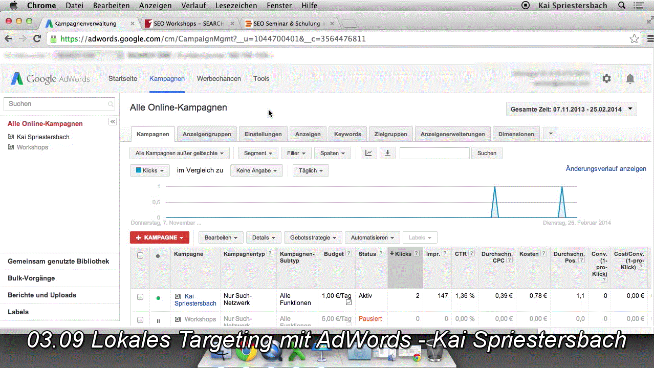Screen dimensions: 654x368
Task: Open 'Gemeinsam genutzte Bibliothek' in sidebar
Action: [x=58, y=261]
